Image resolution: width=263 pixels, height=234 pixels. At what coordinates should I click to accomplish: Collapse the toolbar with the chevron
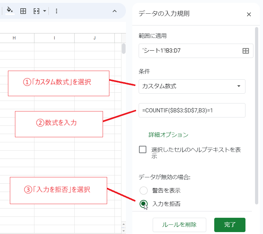click(114, 11)
